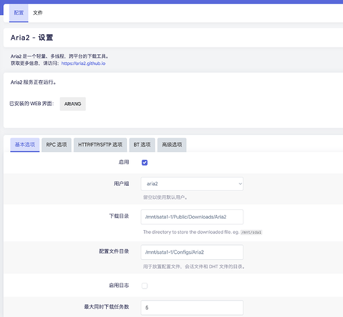
Task: Click the Aria2 服务正在运行 status text
Action: tap(33, 82)
